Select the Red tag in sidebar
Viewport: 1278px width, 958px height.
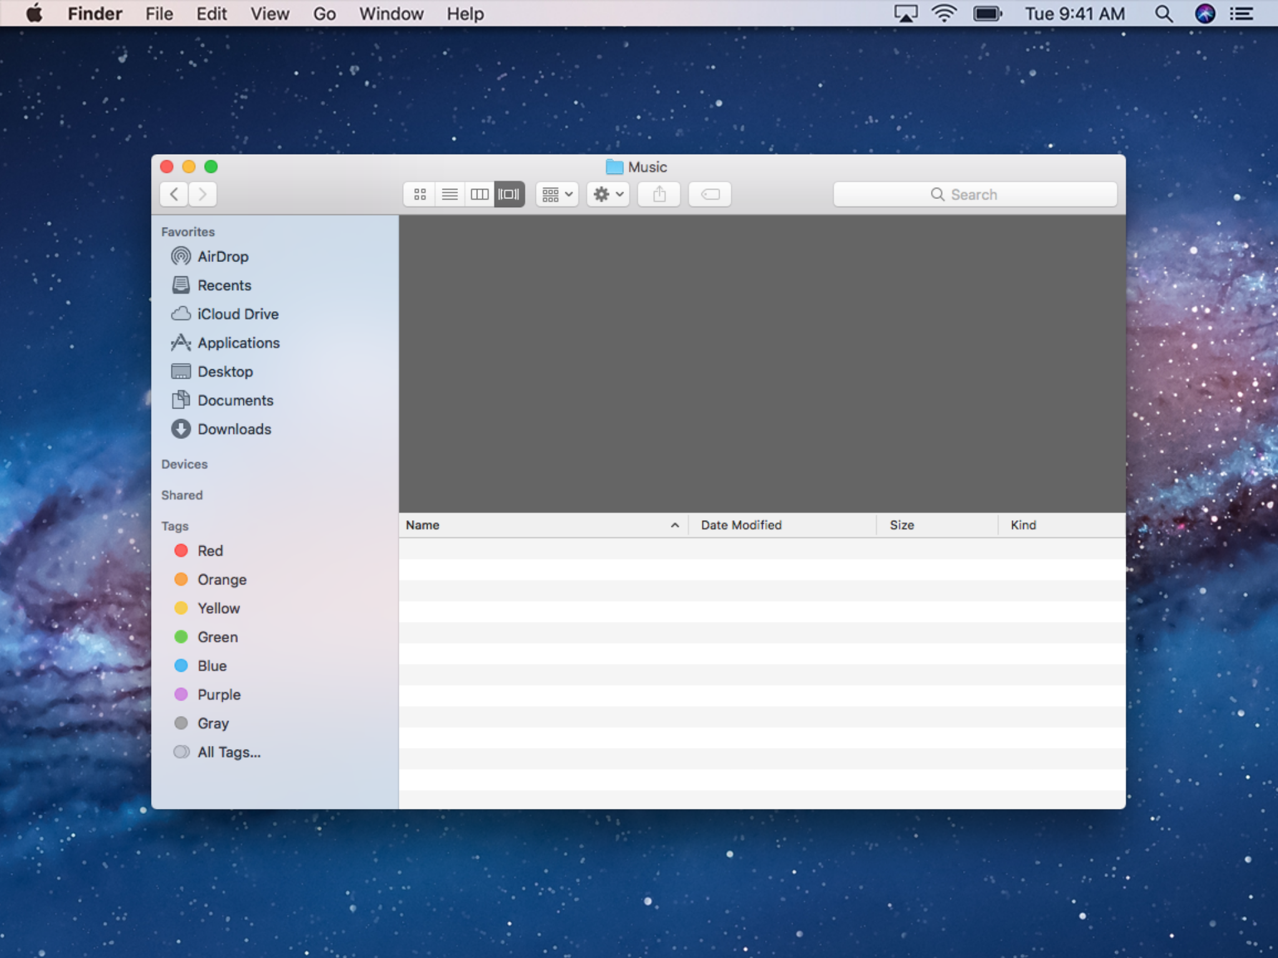[x=210, y=551]
